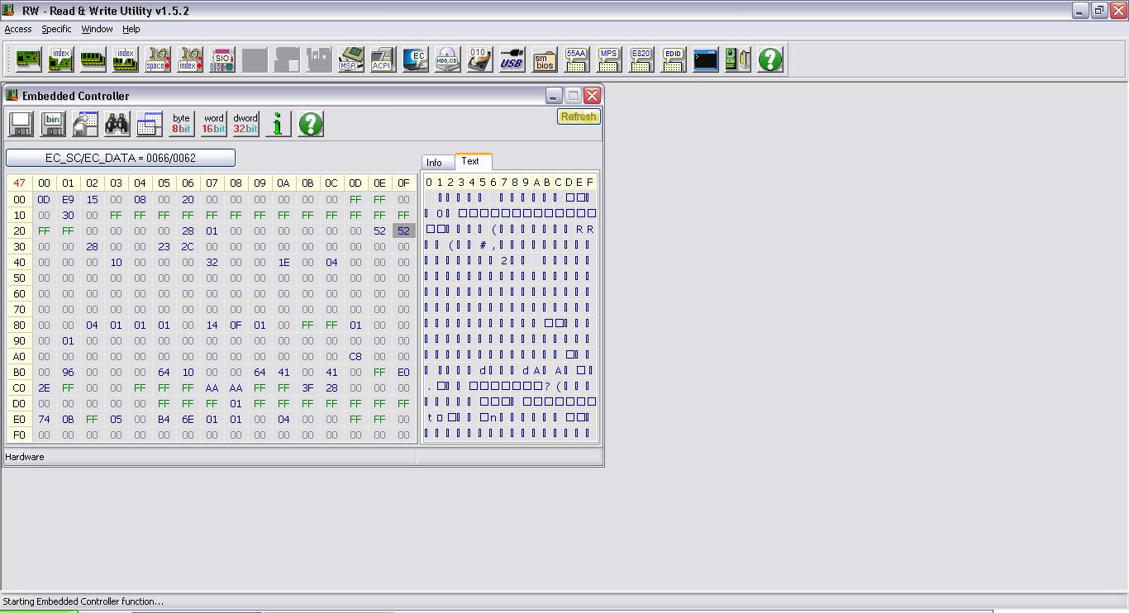Click the EC_SC/EC_DATA = 0066/0062 button
The width and height of the screenshot is (1129, 613).
pos(121,158)
